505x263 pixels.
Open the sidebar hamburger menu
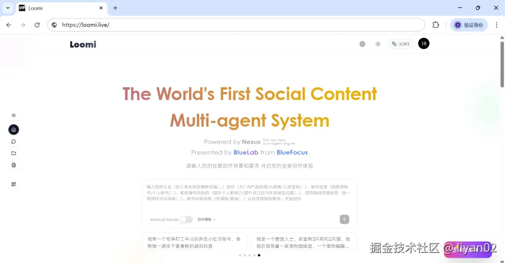14,115
